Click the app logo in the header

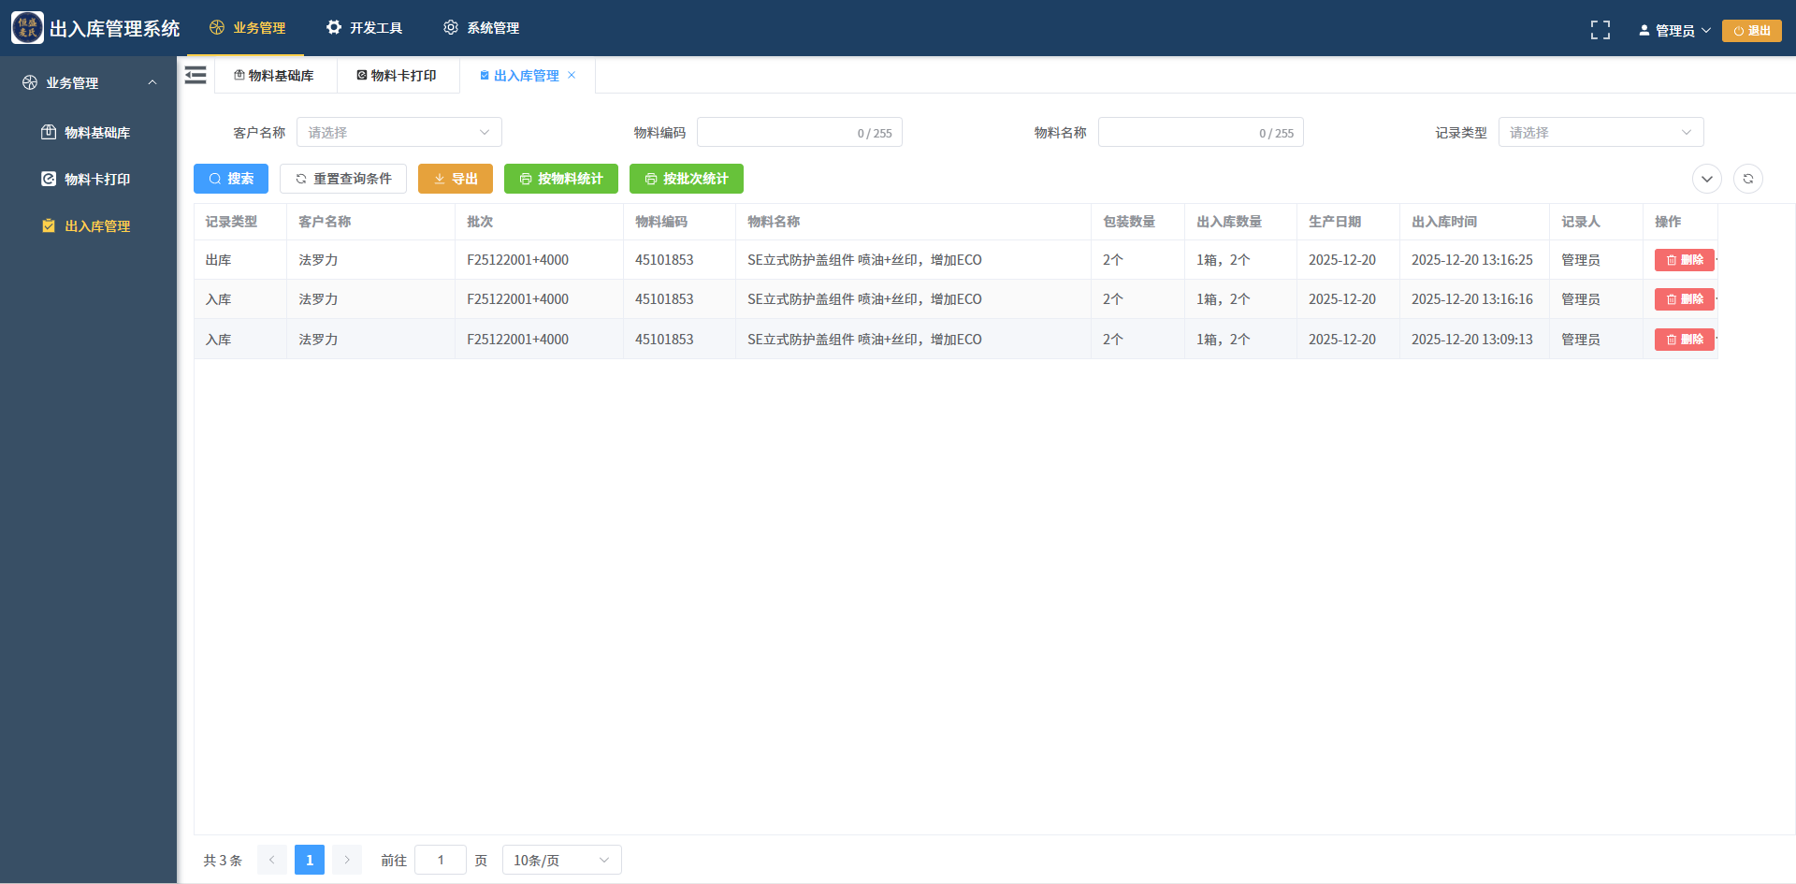tap(27, 28)
